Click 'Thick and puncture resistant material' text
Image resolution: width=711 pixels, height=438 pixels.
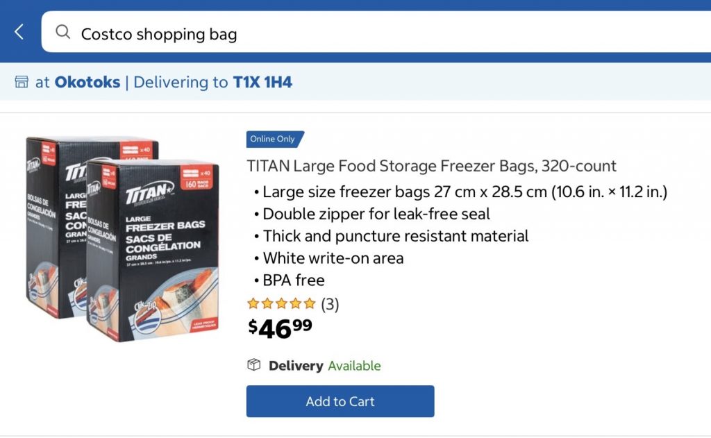pyautogui.click(x=395, y=236)
